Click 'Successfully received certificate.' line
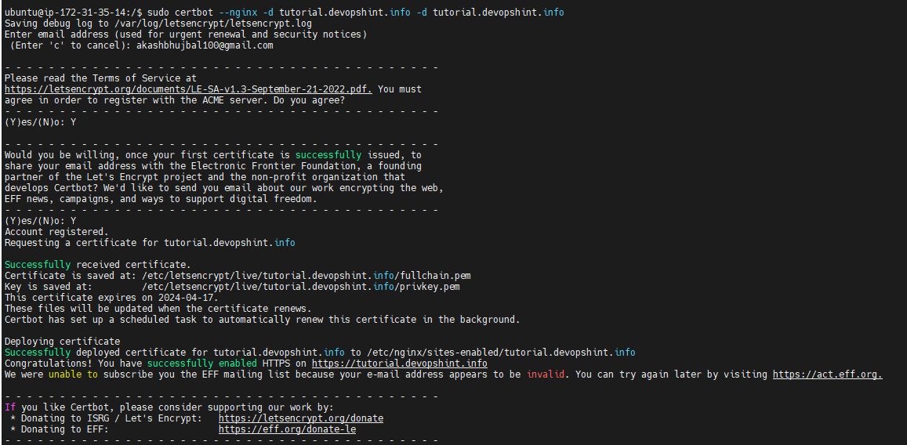This screenshot has height=445, width=907. click(98, 265)
